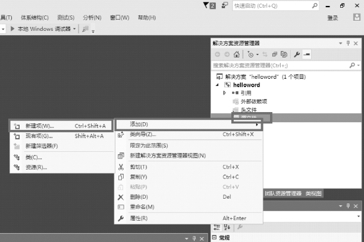364x242 pixels.
Task: Select 类(C)... in the submenu
Action: (62, 157)
